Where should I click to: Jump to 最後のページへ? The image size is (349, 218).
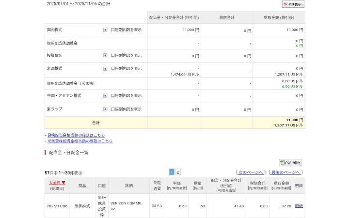pyautogui.click(x=286, y=172)
